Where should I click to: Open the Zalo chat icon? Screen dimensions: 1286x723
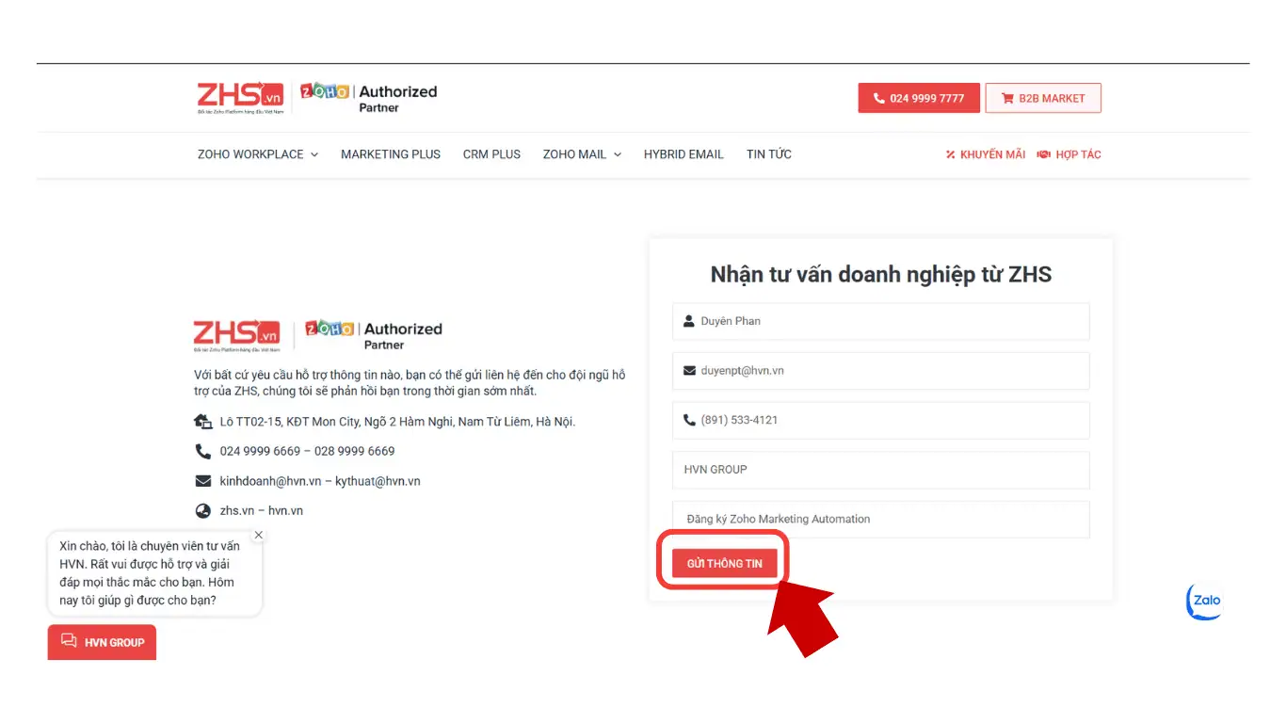click(1204, 602)
